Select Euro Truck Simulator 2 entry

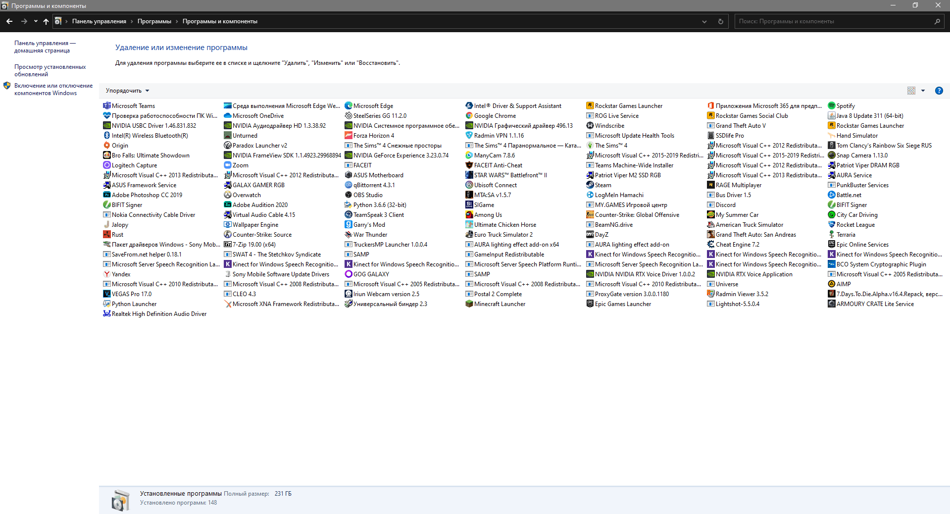coord(499,234)
